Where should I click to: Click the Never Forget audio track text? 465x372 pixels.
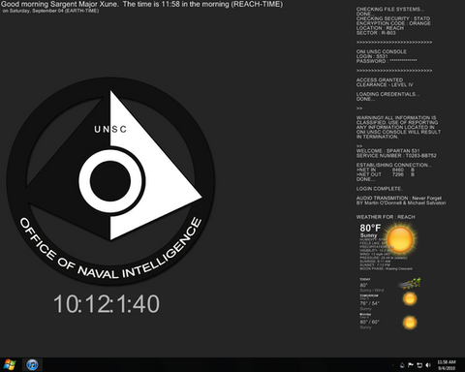[426, 198]
